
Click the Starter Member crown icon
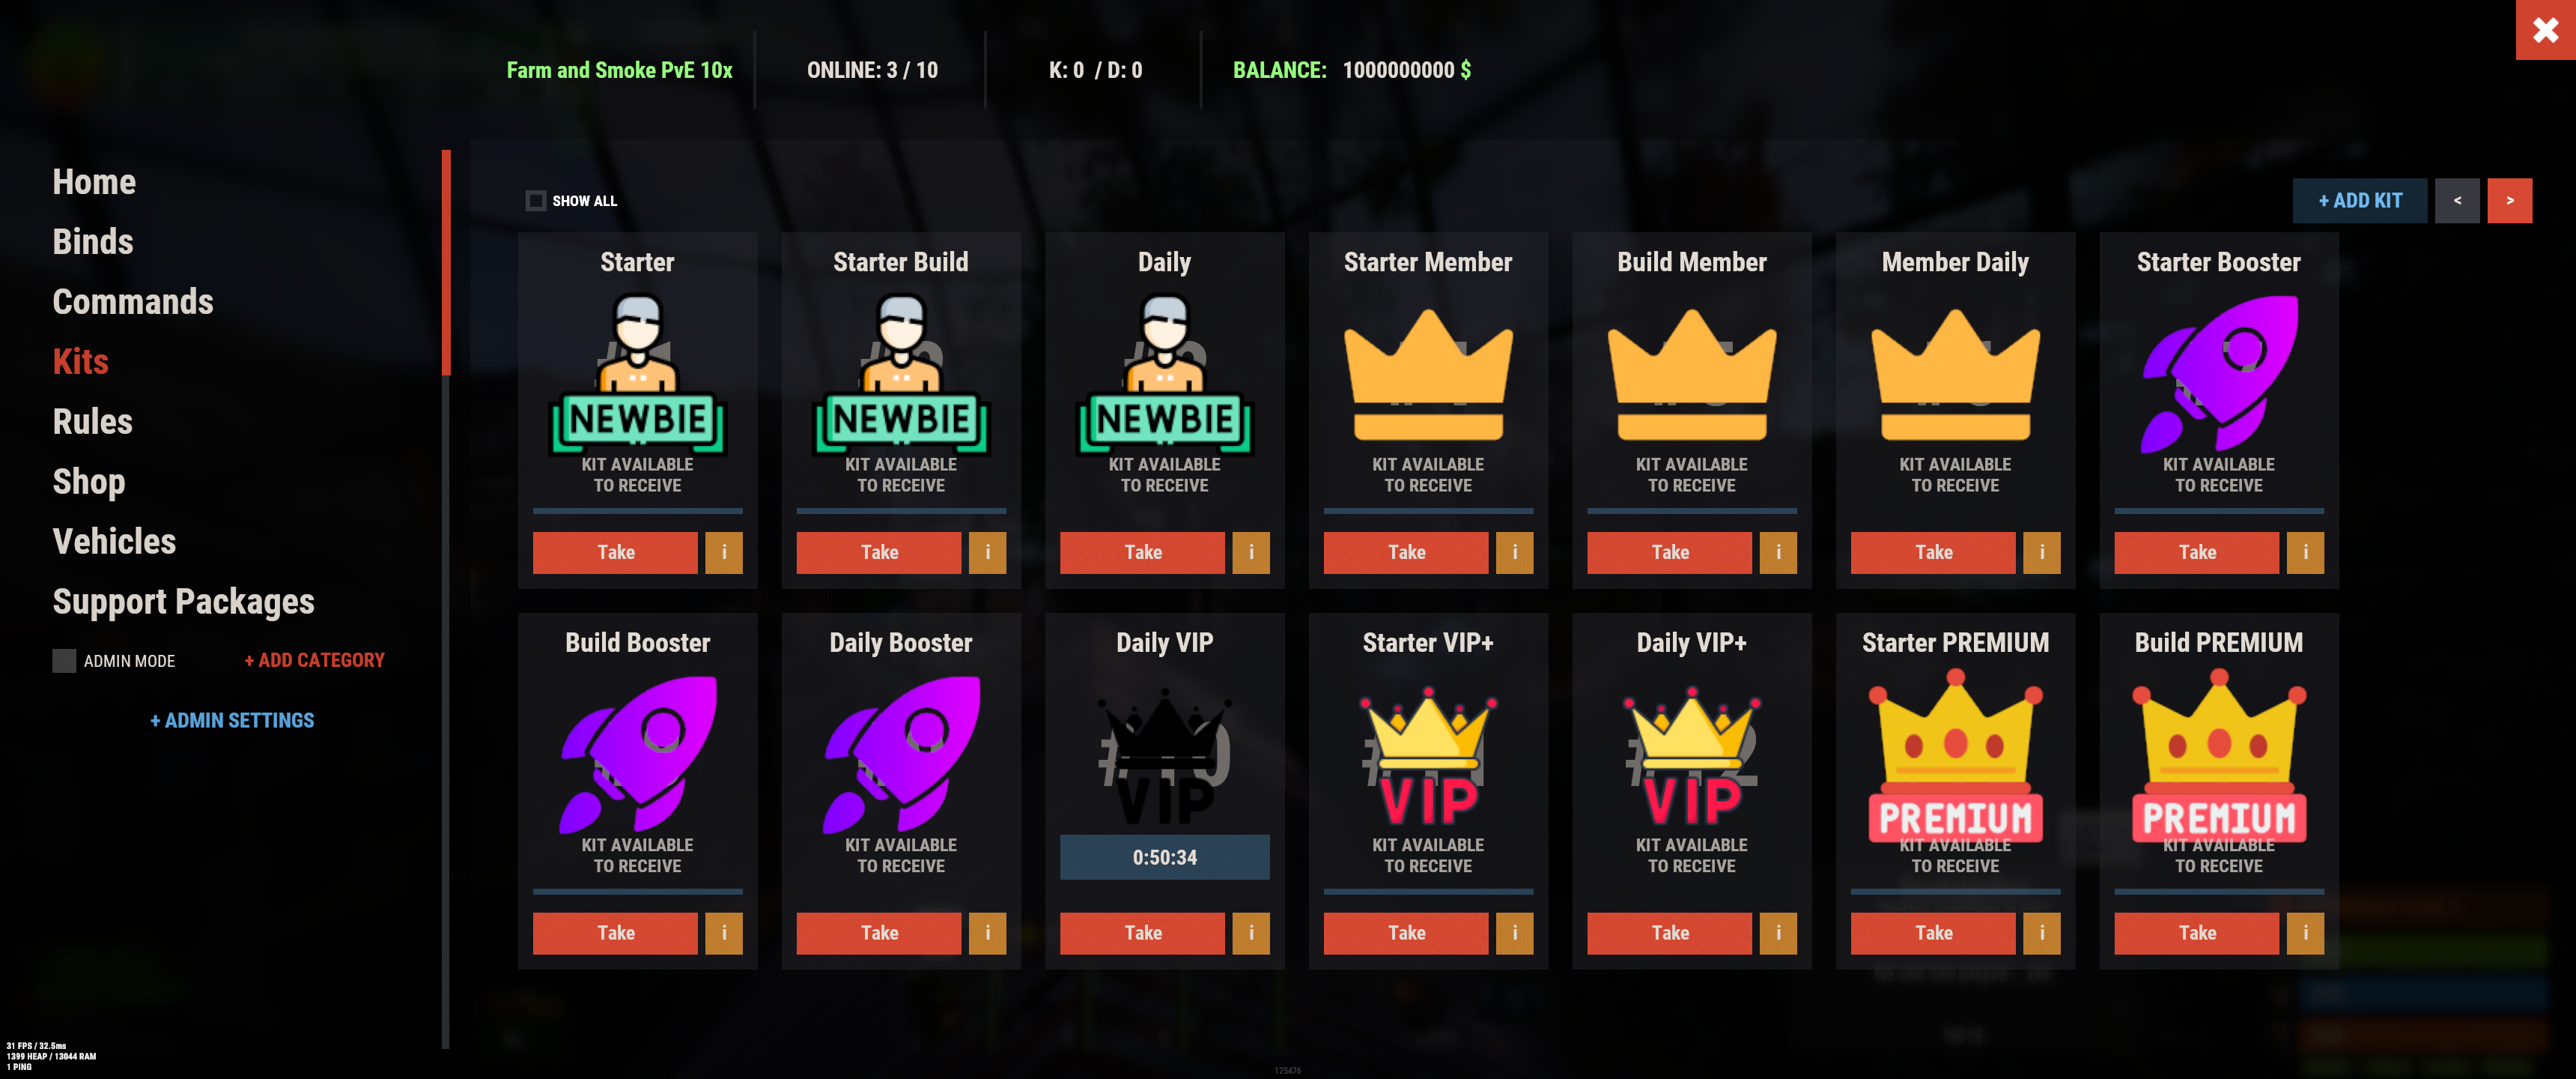click(x=1428, y=375)
